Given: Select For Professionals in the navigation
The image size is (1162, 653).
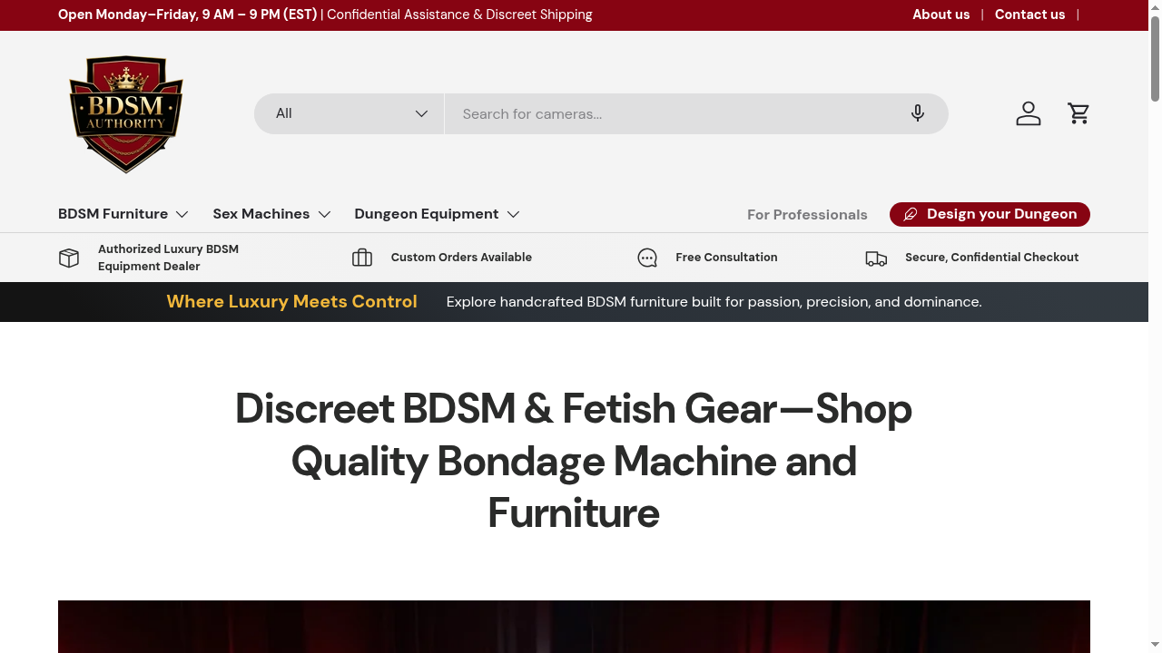Looking at the screenshot, I should click(807, 214).
